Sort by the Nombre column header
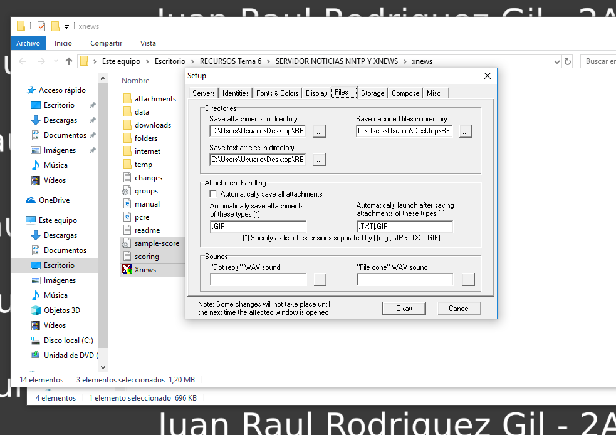This screenshot has width=616, height=435. pyautogui.click(x=135, y=80)
